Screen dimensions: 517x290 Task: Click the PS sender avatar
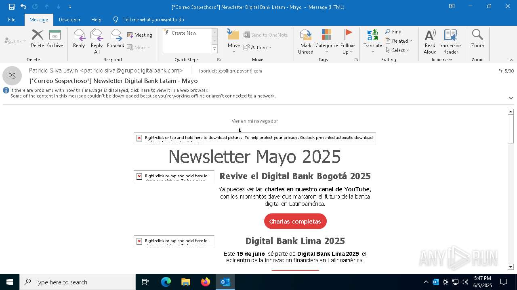[12, 76]
